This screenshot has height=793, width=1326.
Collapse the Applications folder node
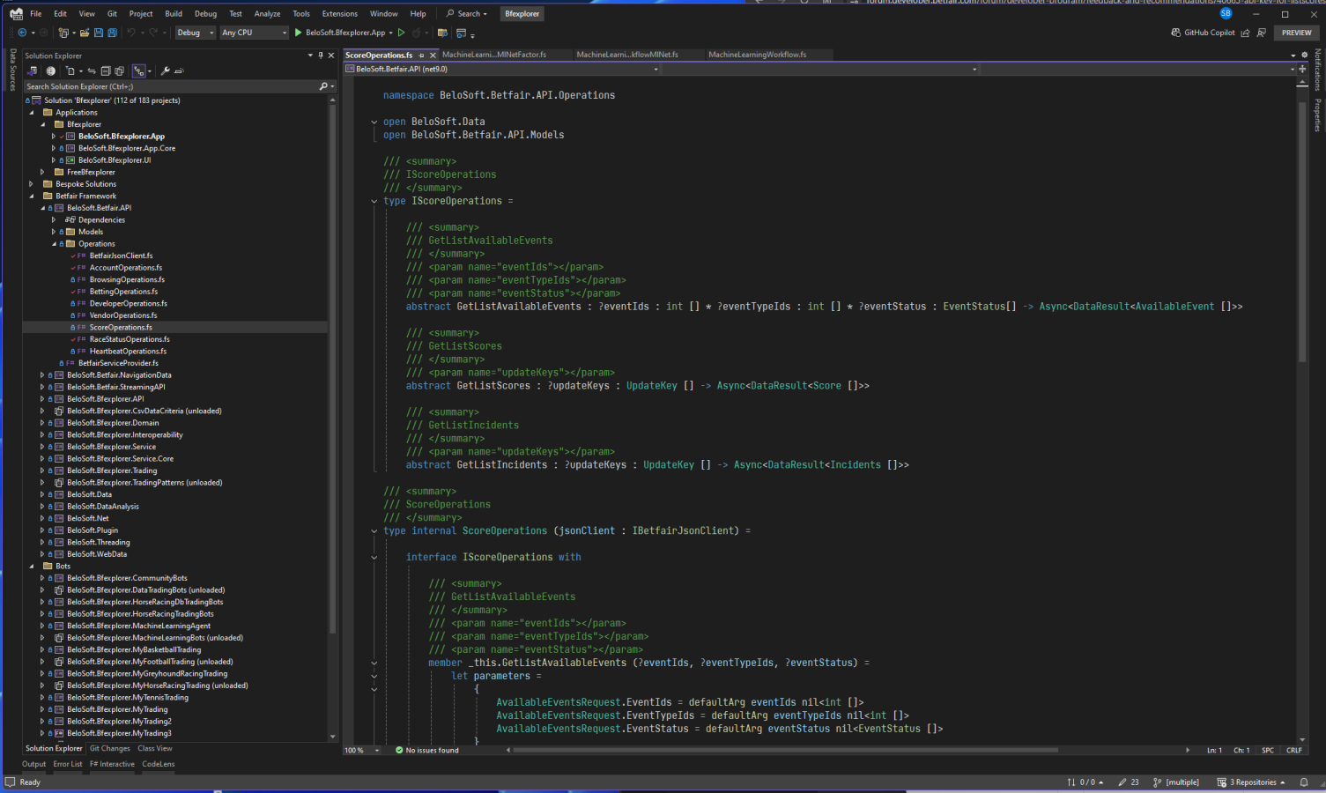click(32, 113)
